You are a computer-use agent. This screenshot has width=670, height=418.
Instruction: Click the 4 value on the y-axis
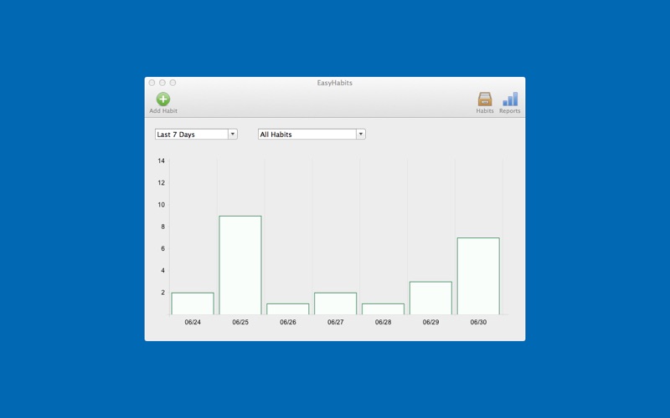point(162,270)
